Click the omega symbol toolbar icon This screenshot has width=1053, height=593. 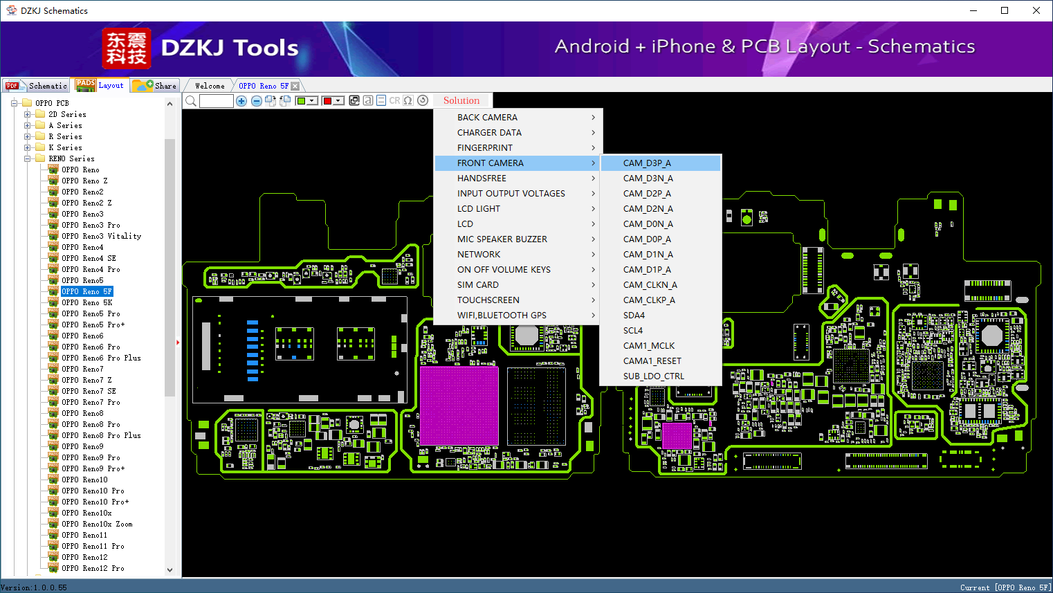coord(408,100)
